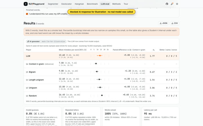Image resolution: width=203 pixels, height=126 pixels.
Task: Click the Results heading
Action: 29,23
